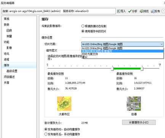Open the 共享 (Sharing) page
This screenshot has height=138, width=165.
tap(6, 83)
